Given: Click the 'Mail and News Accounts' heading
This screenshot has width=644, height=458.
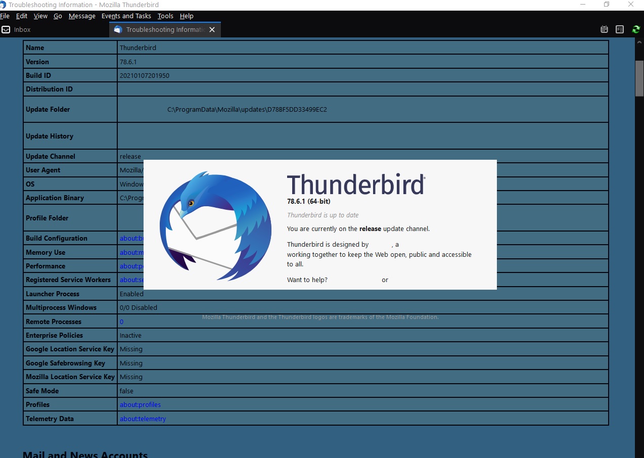Looking at the screenshot, I should point(85,454).
